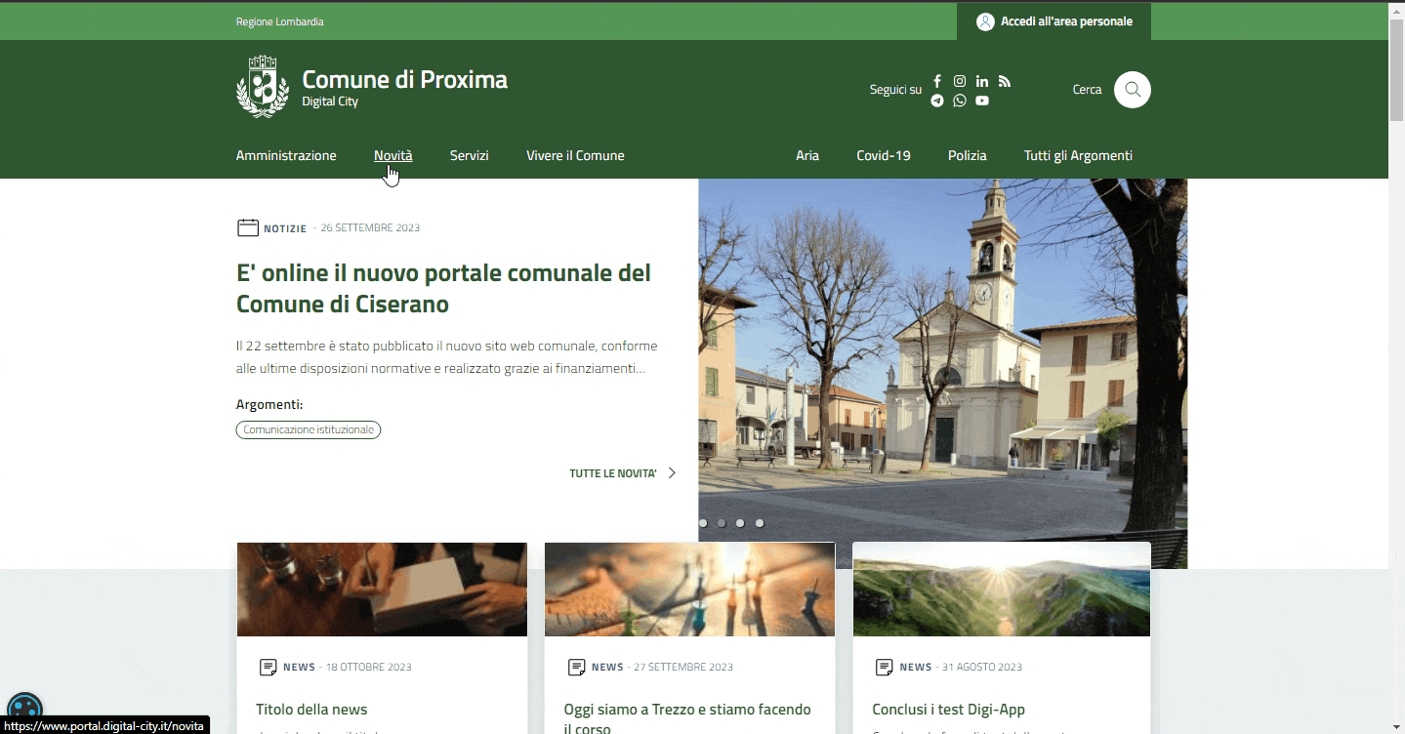Open the Servizi menu item

point(469,155)
